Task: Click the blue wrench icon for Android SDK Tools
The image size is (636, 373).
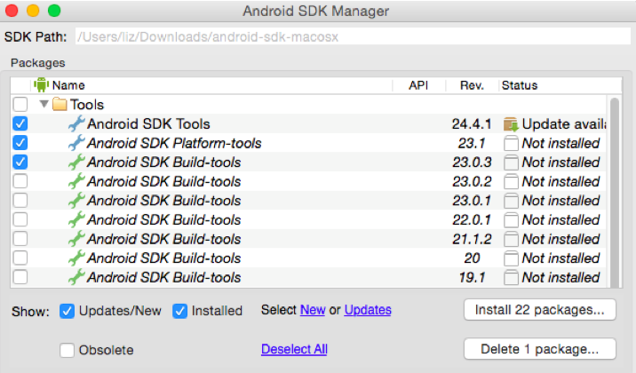Action: pos(76,124)
